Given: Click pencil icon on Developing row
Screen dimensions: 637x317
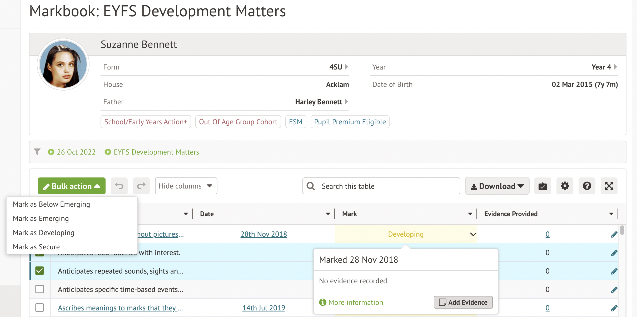Looking at the screenshot, I should click(x=614, y=234).
